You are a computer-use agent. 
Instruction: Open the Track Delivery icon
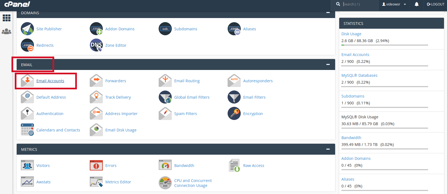96,97
